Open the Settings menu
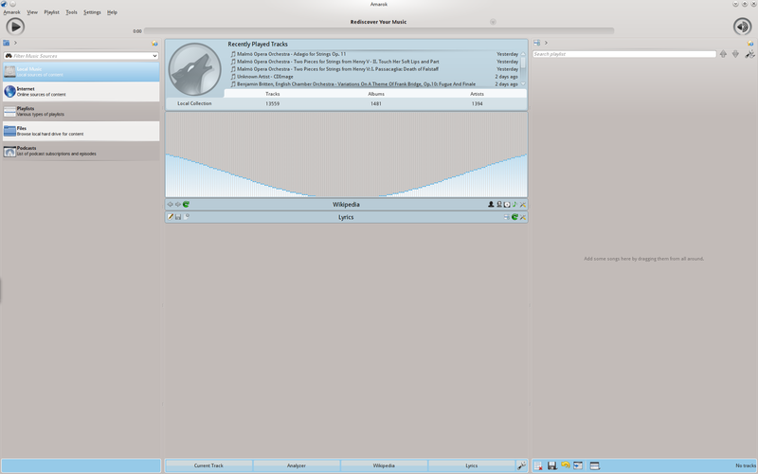Viewport: 758px width, 474px height. [92, 12]
